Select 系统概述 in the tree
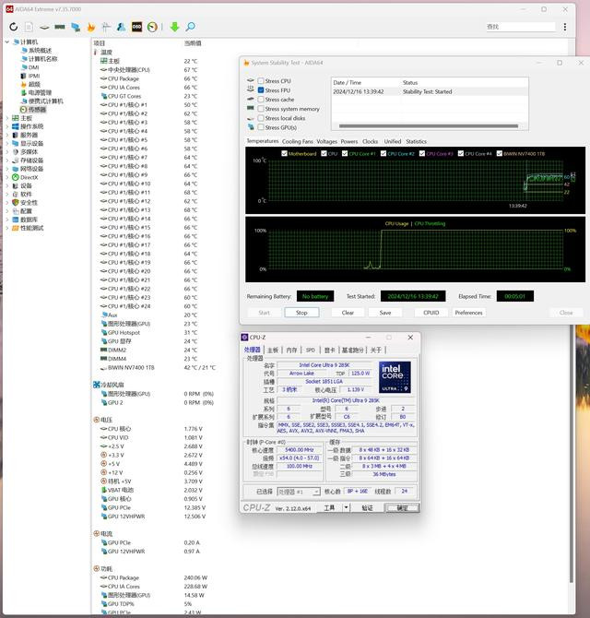The image size is (590, 618). tap(41, 51)
